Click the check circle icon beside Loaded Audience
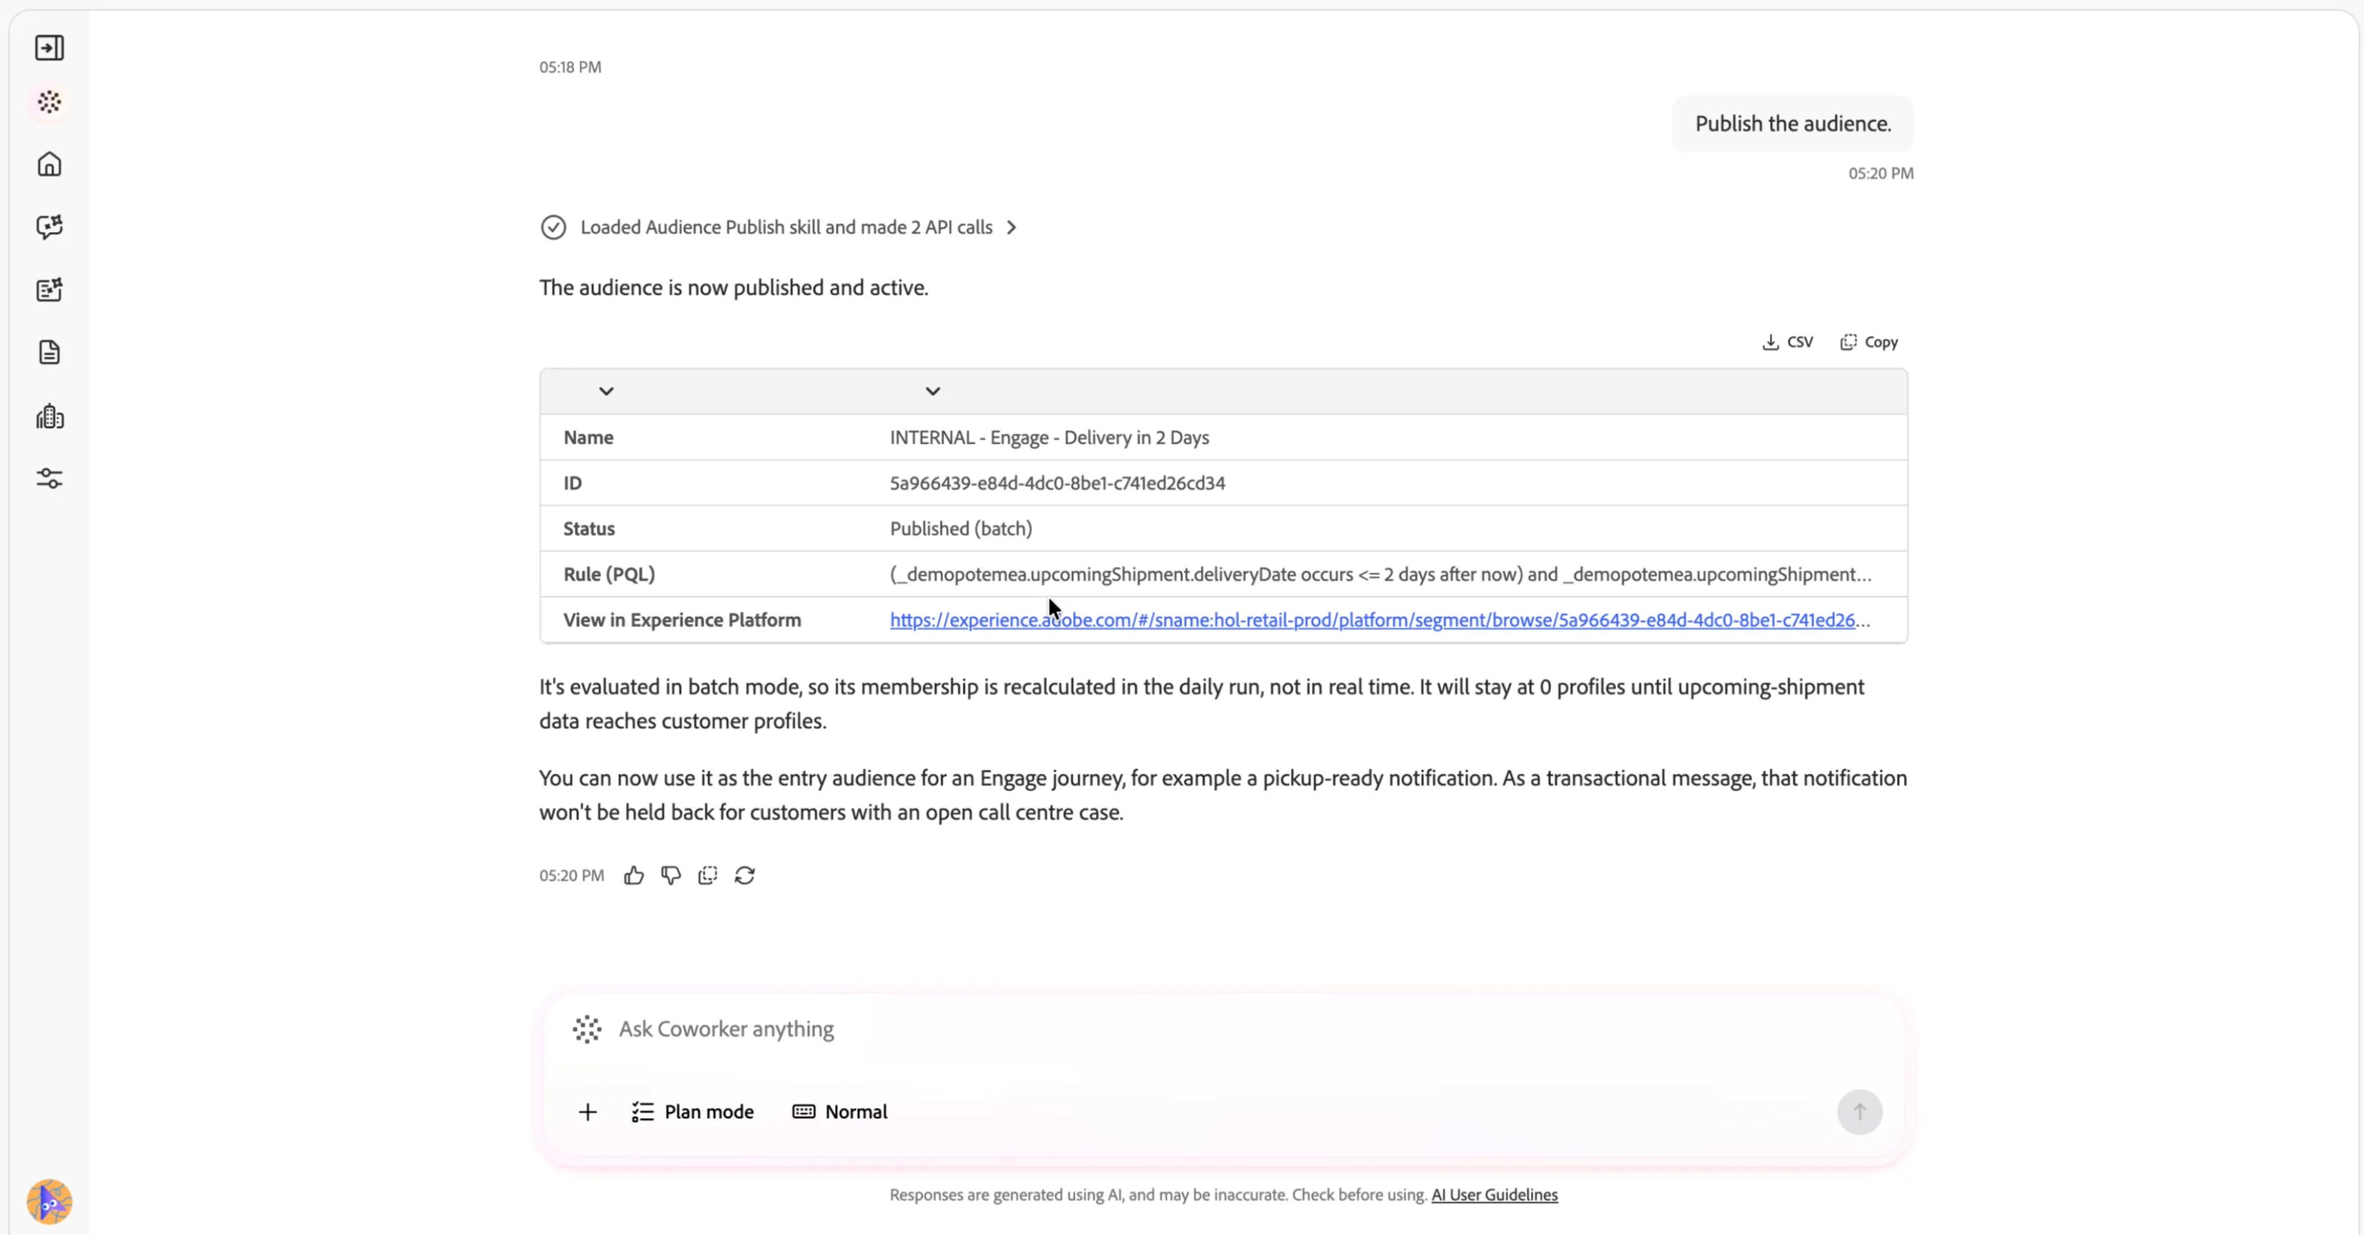Viewport: 2364px width, 1235px height. coord(553,227)
